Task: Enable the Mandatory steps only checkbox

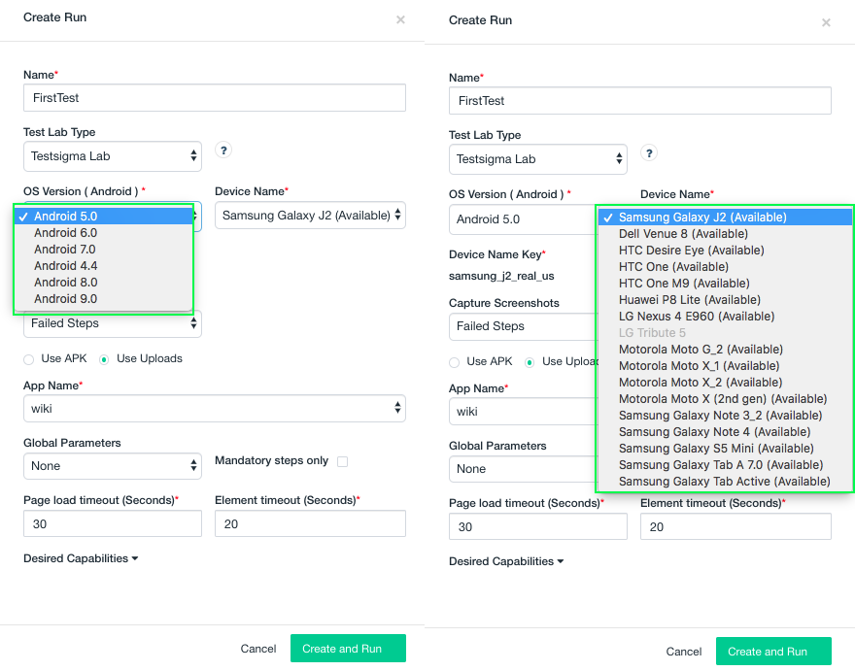Action: [x=342, y=461]
